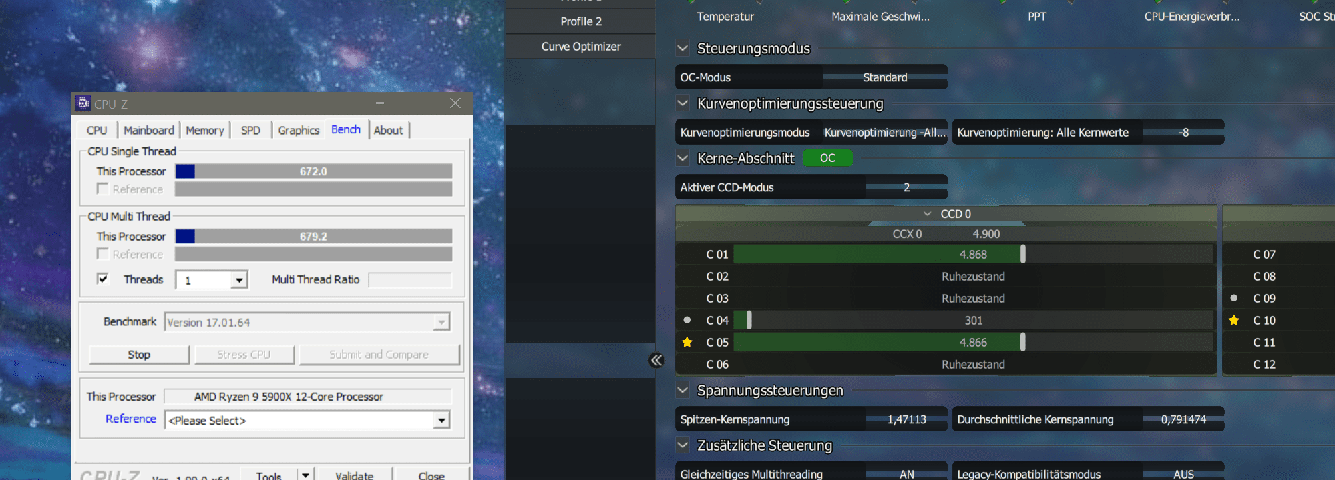Image resolution: width=1335 pixels, height=480 pixels.
Task: Uncheck the Threads checkbox
Action: pyautogui.click(x=102, y=279)
